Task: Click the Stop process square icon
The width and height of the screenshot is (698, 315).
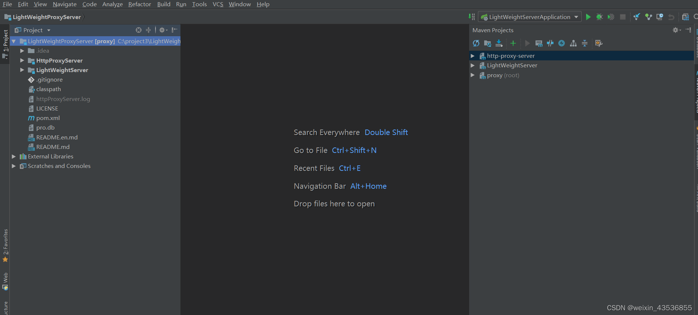Action: point(623,17)
